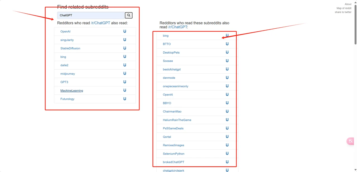This screenshot has height=172, width=357.
Task: Open the SeleniumPython subreddit link
Action: (173, 154)
